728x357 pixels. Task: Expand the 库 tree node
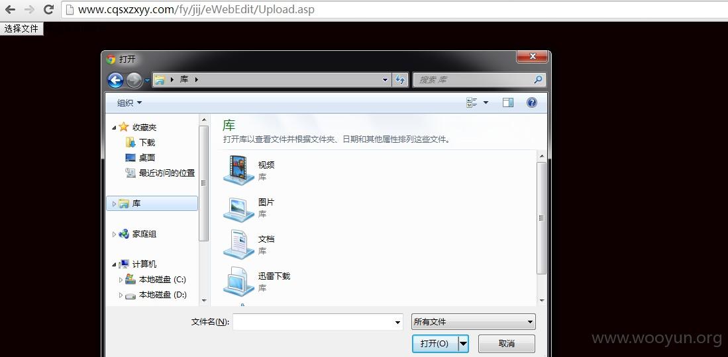[114, 204]
